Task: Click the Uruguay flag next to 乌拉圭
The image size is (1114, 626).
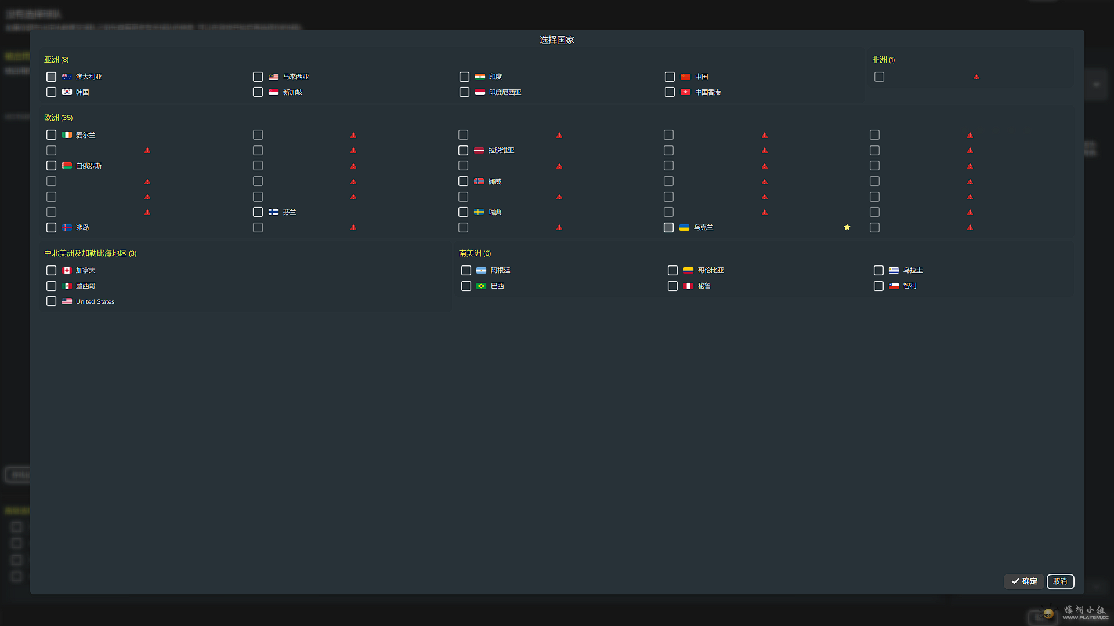Action: pyautogui.click(x=894, y=271)
